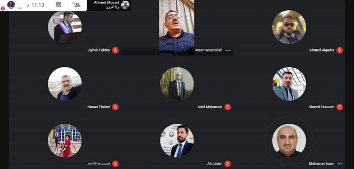Click muted mic icon beside Arabic-named participant
Image resolution: width=354 pixels, height=169 pixels.
[x=115, y=163]
